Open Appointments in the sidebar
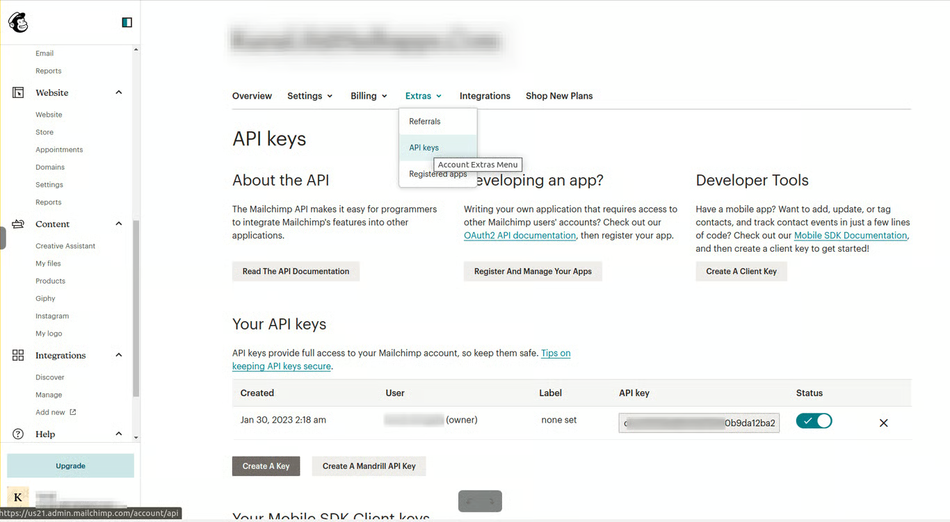950x522 pixels. tap(59, 149)
